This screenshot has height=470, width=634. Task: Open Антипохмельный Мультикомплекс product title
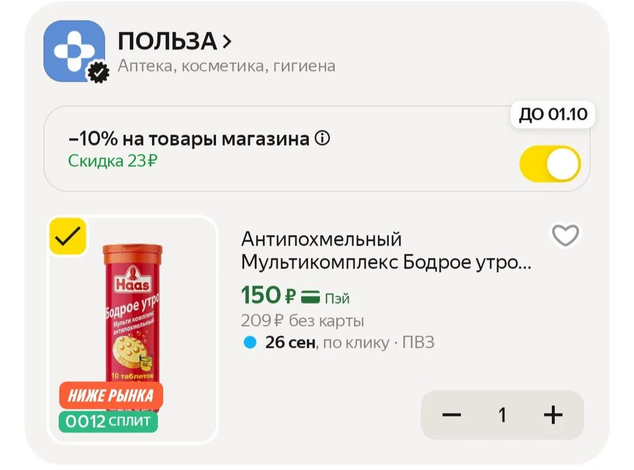386,251
